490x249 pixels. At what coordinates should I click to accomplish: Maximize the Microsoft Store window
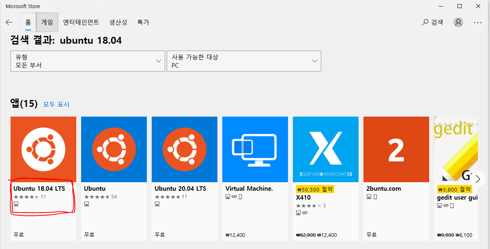point(460,6)
